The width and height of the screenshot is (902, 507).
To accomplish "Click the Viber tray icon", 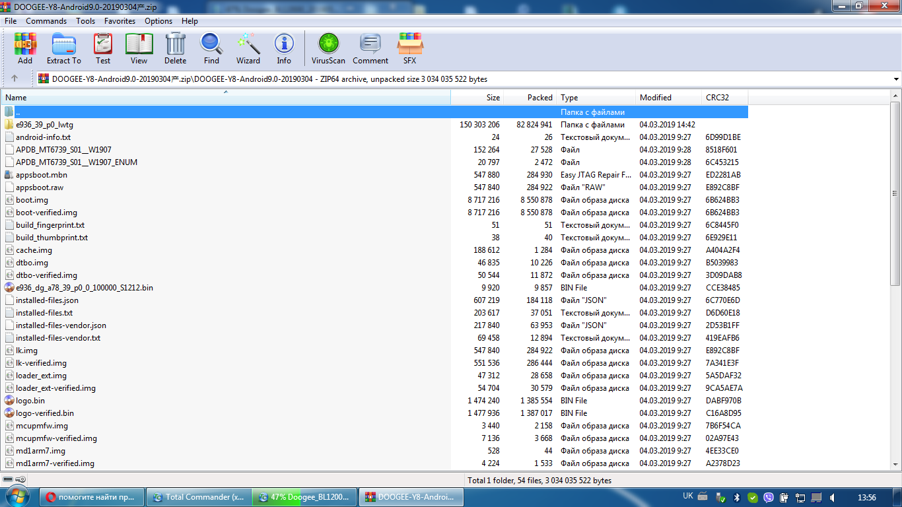I will [x=768, y=497].
